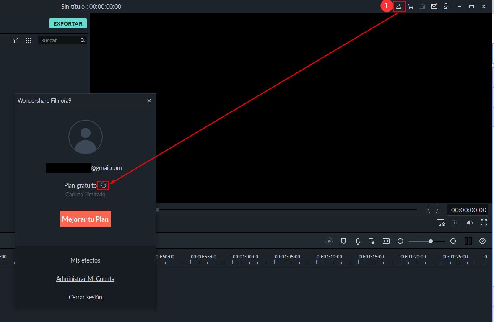Open the help question mark icon
This screenshot has height=322, width=494.
click(x=482, y=241)
